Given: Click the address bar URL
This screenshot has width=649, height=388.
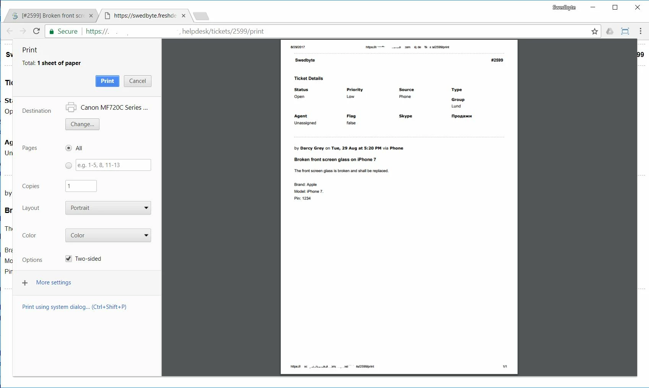Looking at the screenshot, I should 175,31.
